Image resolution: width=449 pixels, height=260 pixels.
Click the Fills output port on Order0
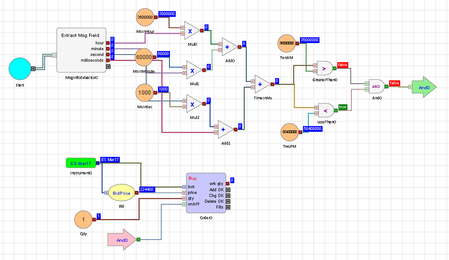click(x=228, y=207)
